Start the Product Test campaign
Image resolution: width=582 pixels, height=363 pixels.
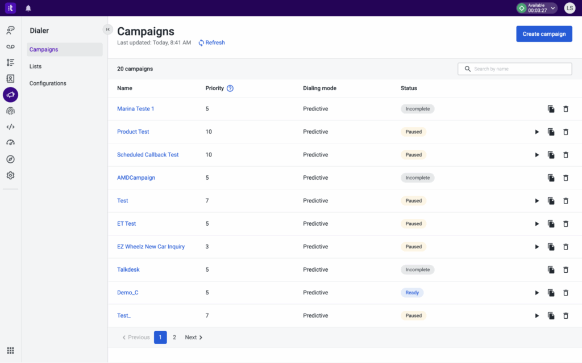[x=537, y=132]
